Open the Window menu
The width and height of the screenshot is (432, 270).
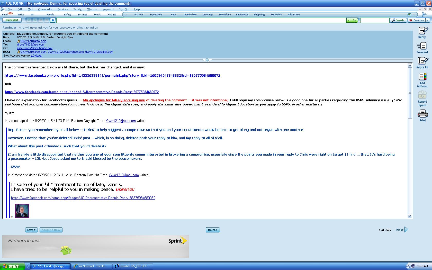(92, 9)
